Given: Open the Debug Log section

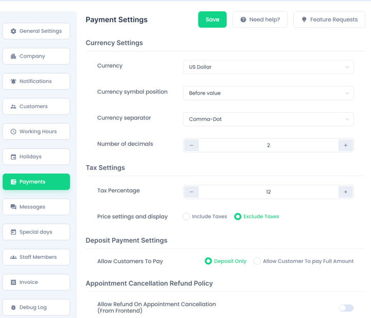Looking at the screenshot, I should coord(36,307).
